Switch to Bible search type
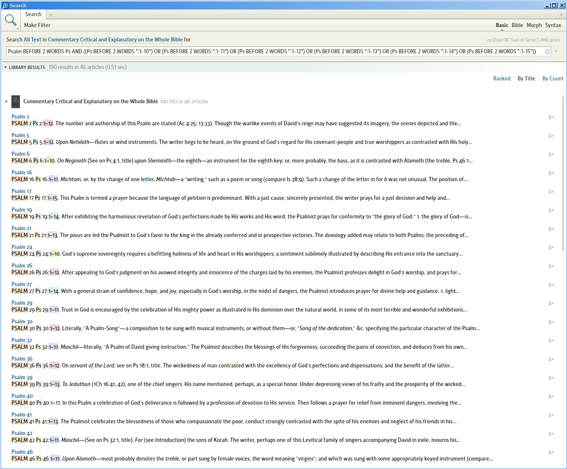The image size is (567, 469). [517, 25]
